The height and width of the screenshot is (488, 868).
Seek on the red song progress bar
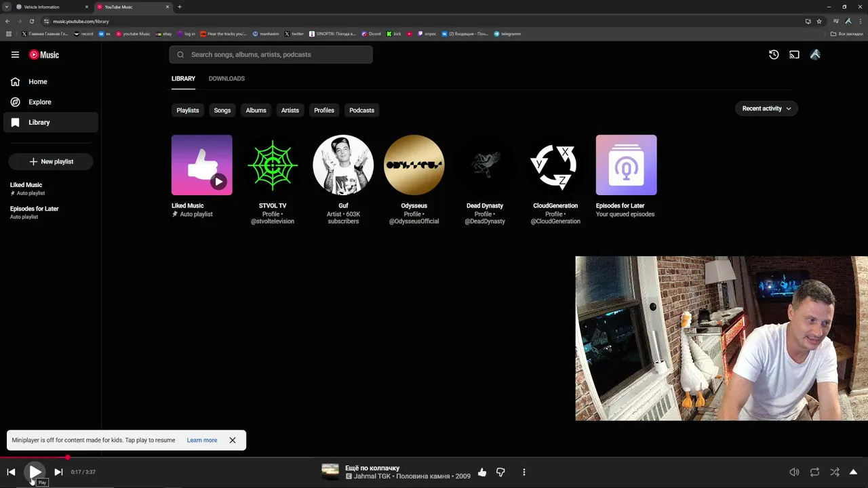tap(434, 457)
